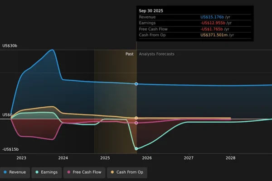Click the Past section label
272x181 pixels.
[x=129, y=54]
